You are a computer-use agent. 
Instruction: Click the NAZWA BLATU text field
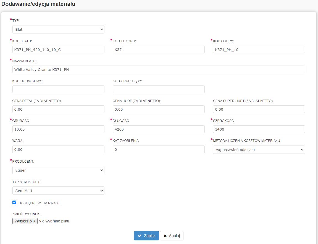(159, 69)
